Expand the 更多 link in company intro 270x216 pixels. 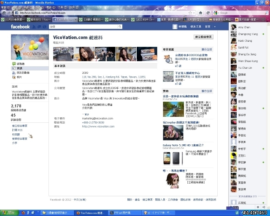(86, 114)
